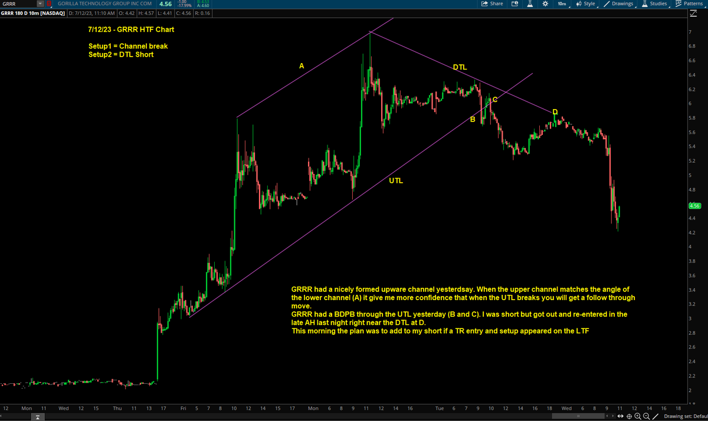Click the Gorilla Technology Group company name
Screen dimensions: 708x421
(x=105, y=4)
